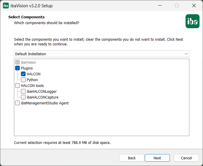Close the setup window

(194, 6)
